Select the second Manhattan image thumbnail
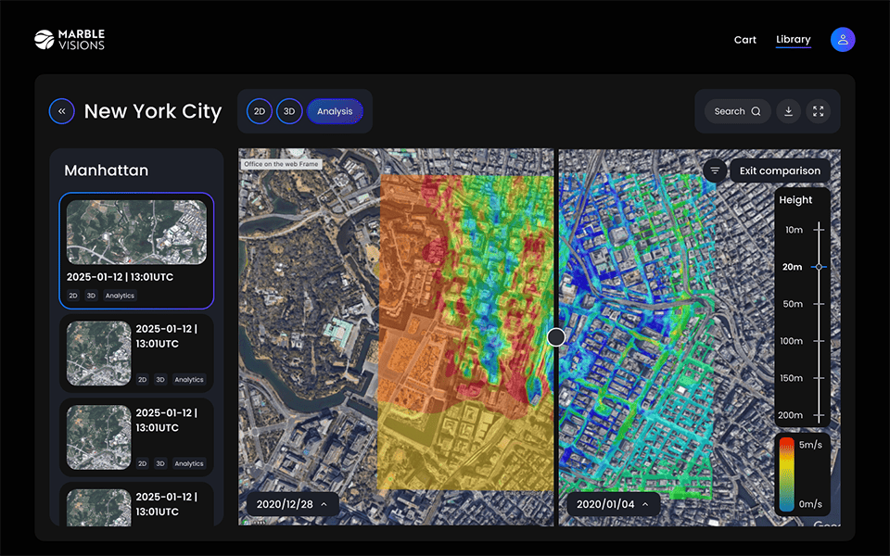890x556 pixels. tap(99, 353)
